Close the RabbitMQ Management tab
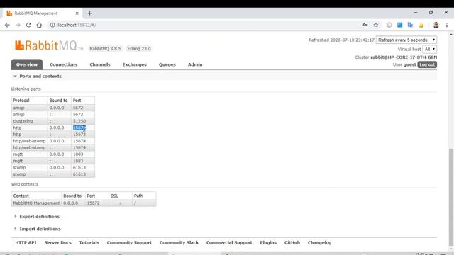The image size is (454, 255). [x=77, y=13]
